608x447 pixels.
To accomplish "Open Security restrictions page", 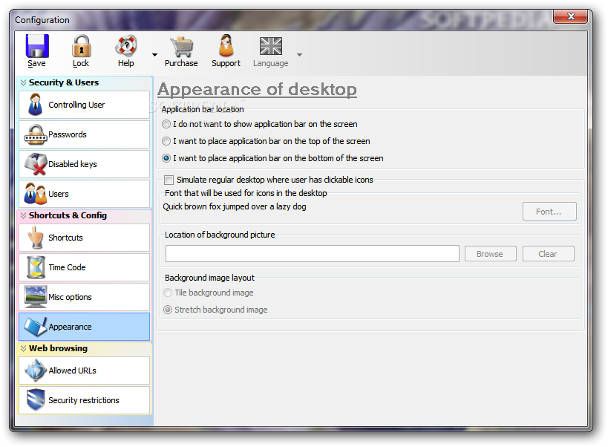I will pyautogui.click(x=84, y=400).
